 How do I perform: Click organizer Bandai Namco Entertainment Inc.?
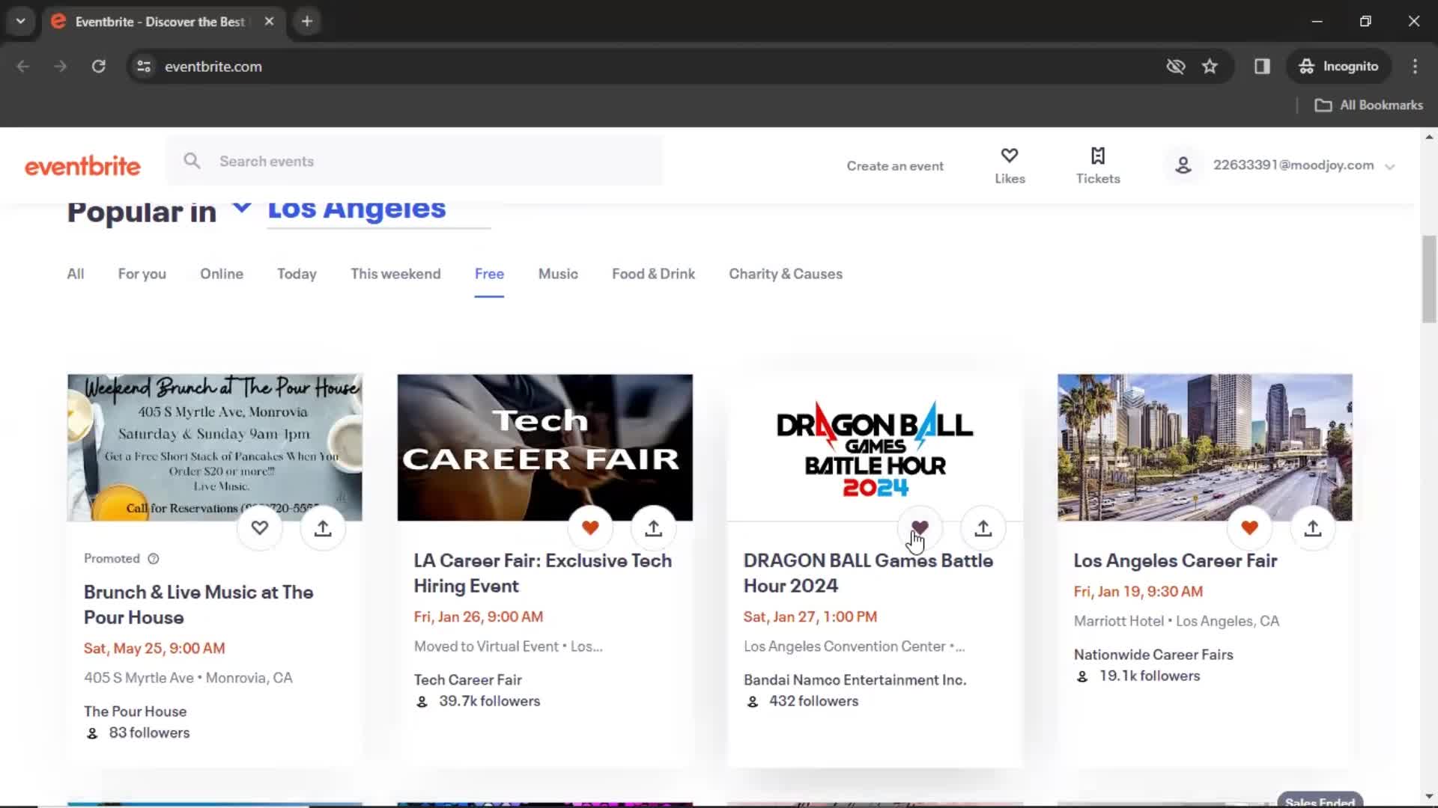click(855, 680)
